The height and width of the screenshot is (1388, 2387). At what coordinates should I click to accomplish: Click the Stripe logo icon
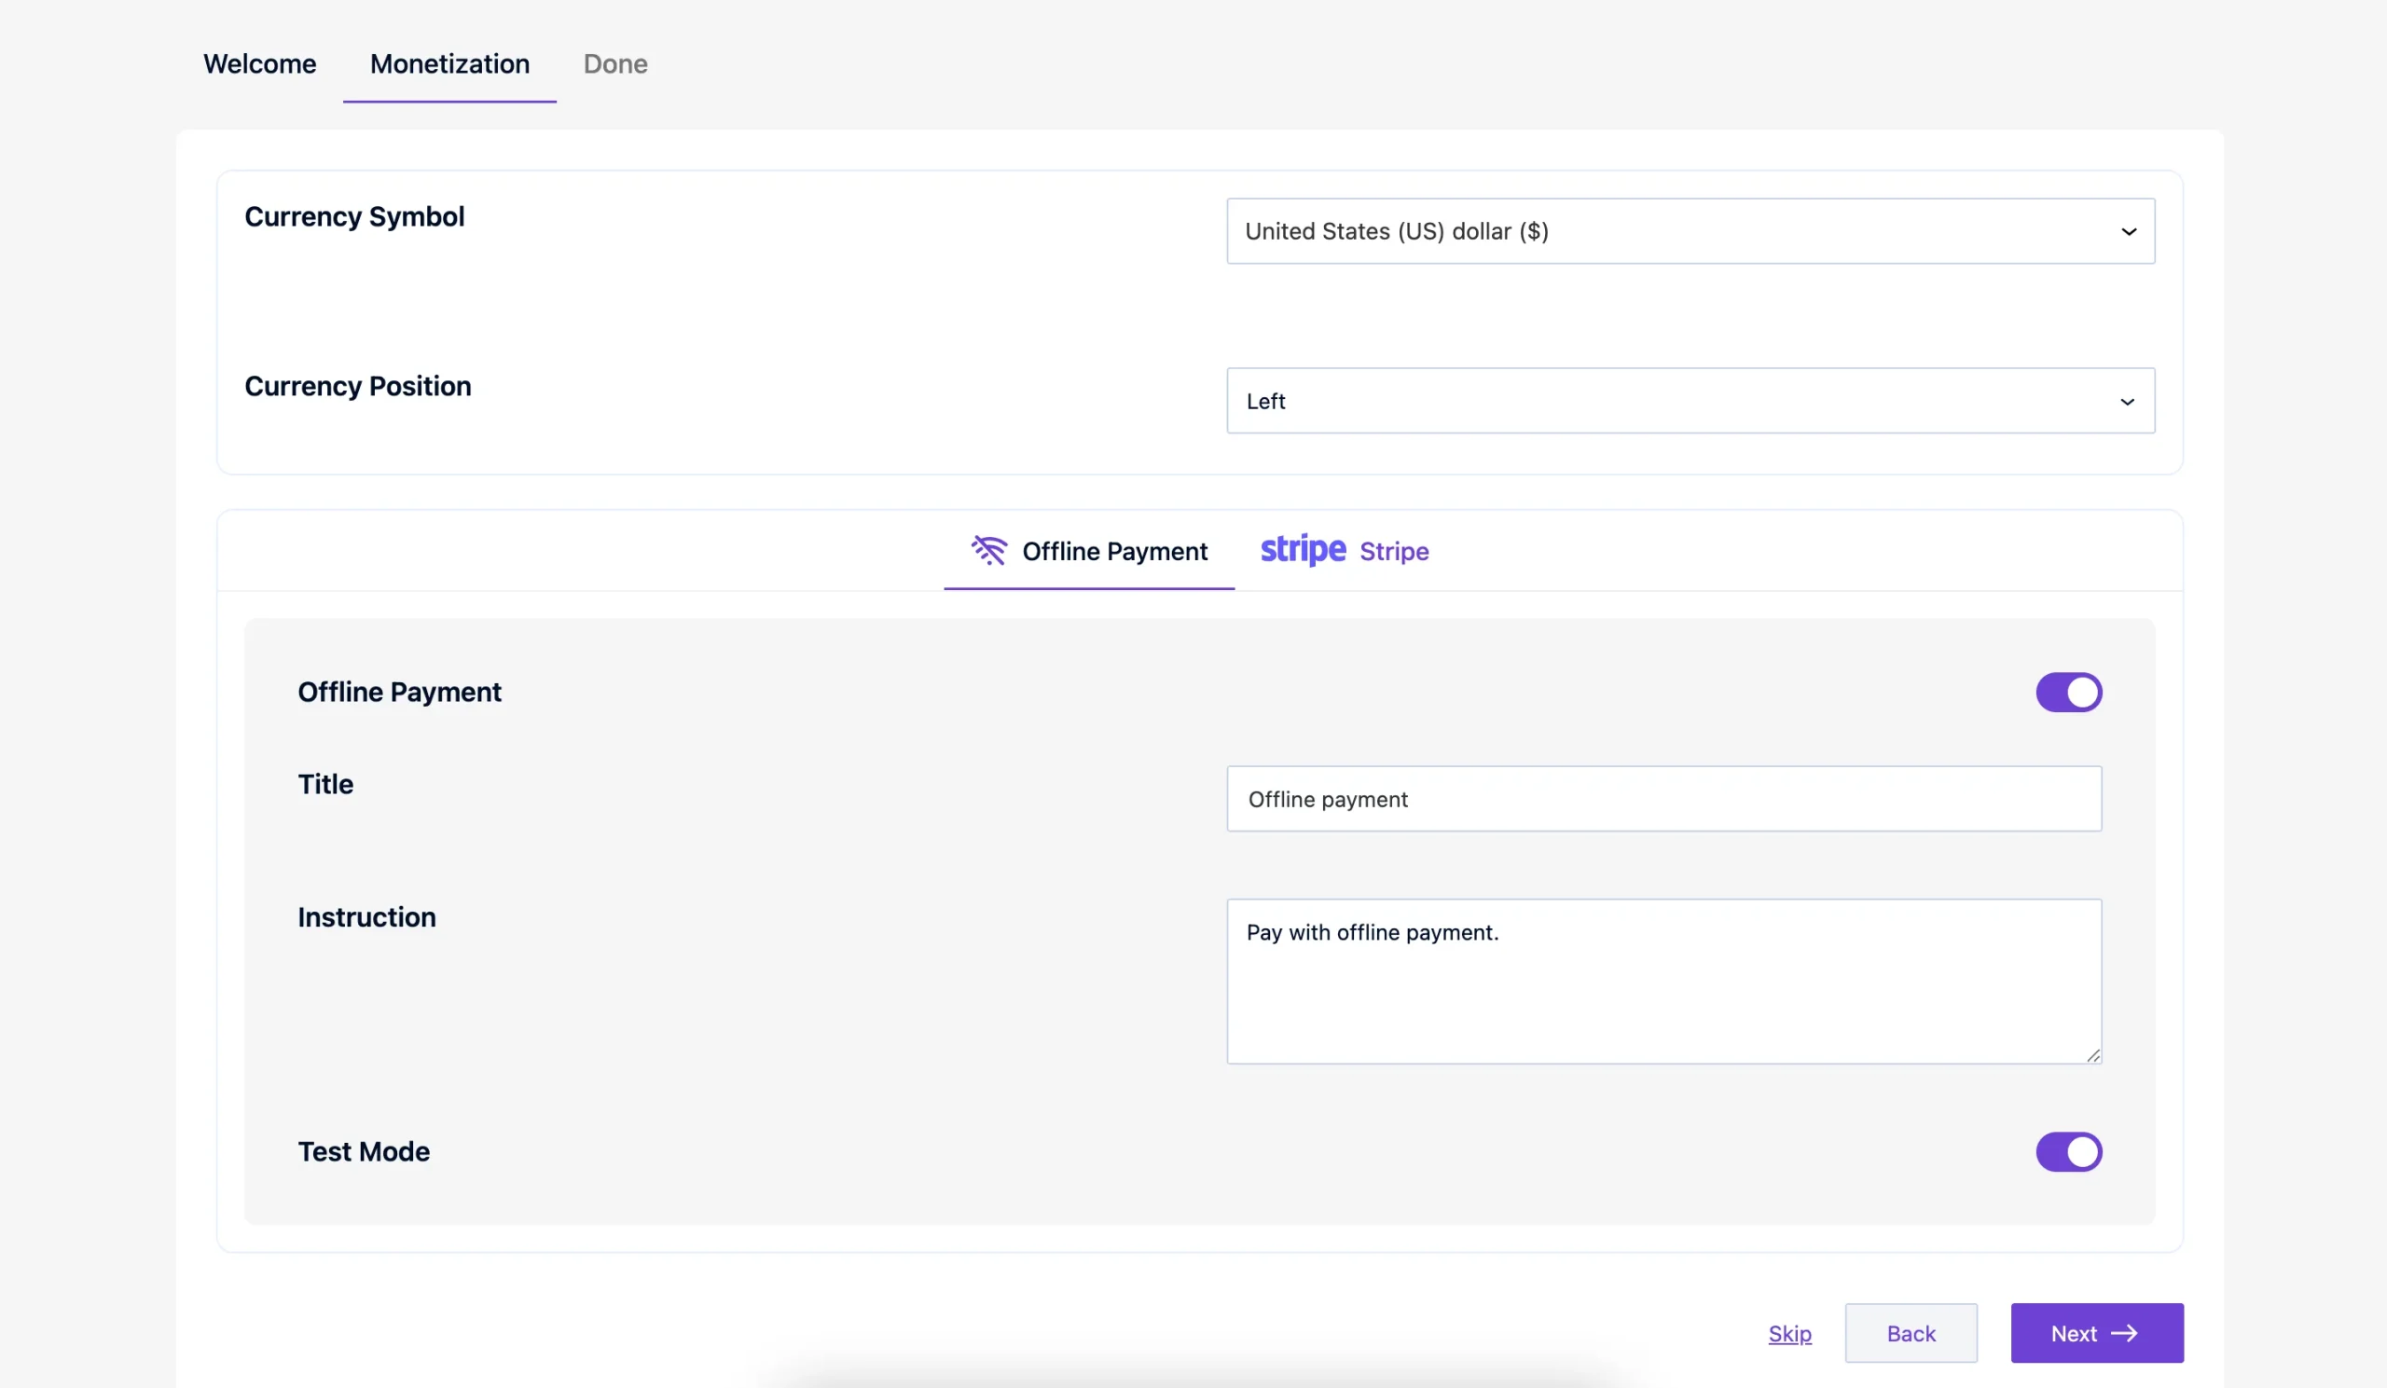point(1302,549)
